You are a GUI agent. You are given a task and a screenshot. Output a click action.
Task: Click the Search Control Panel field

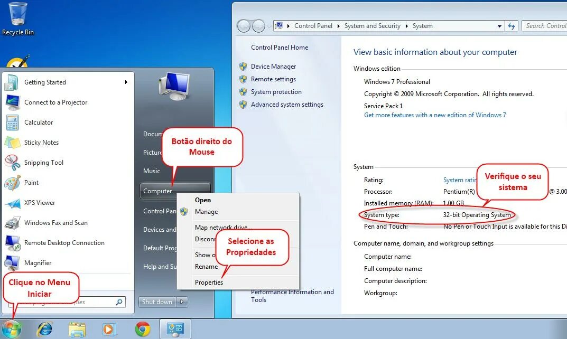(545, 26)
